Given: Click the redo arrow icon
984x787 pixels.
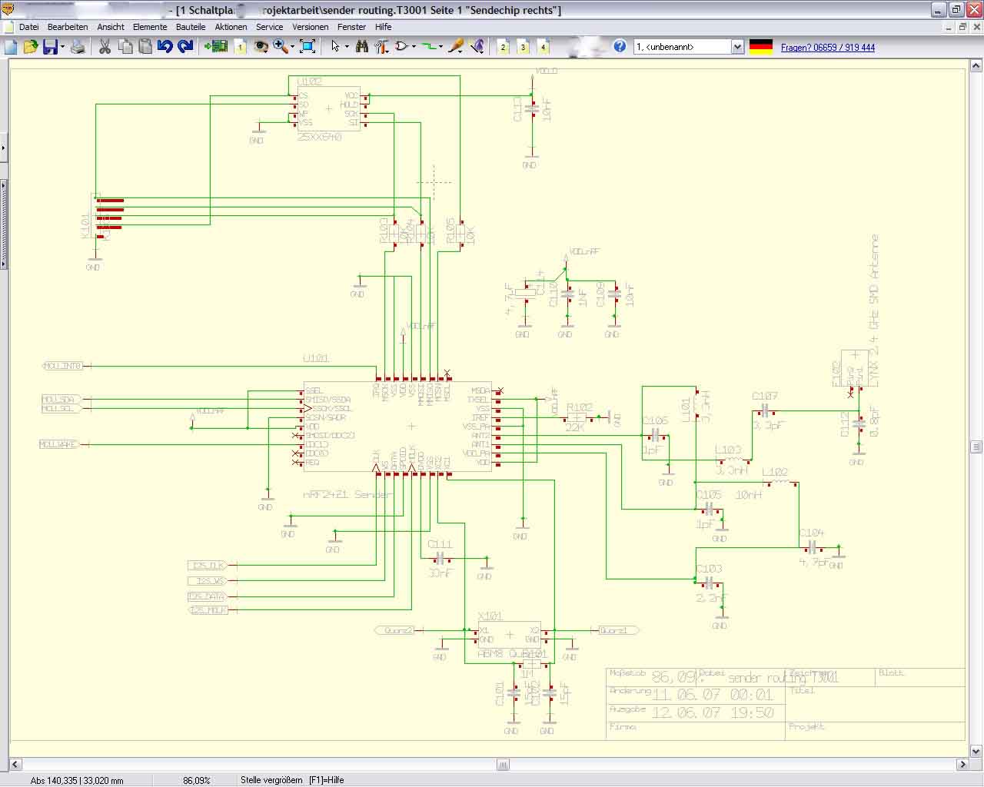Looking at the screenshot, I should click(x=185, y=47).
